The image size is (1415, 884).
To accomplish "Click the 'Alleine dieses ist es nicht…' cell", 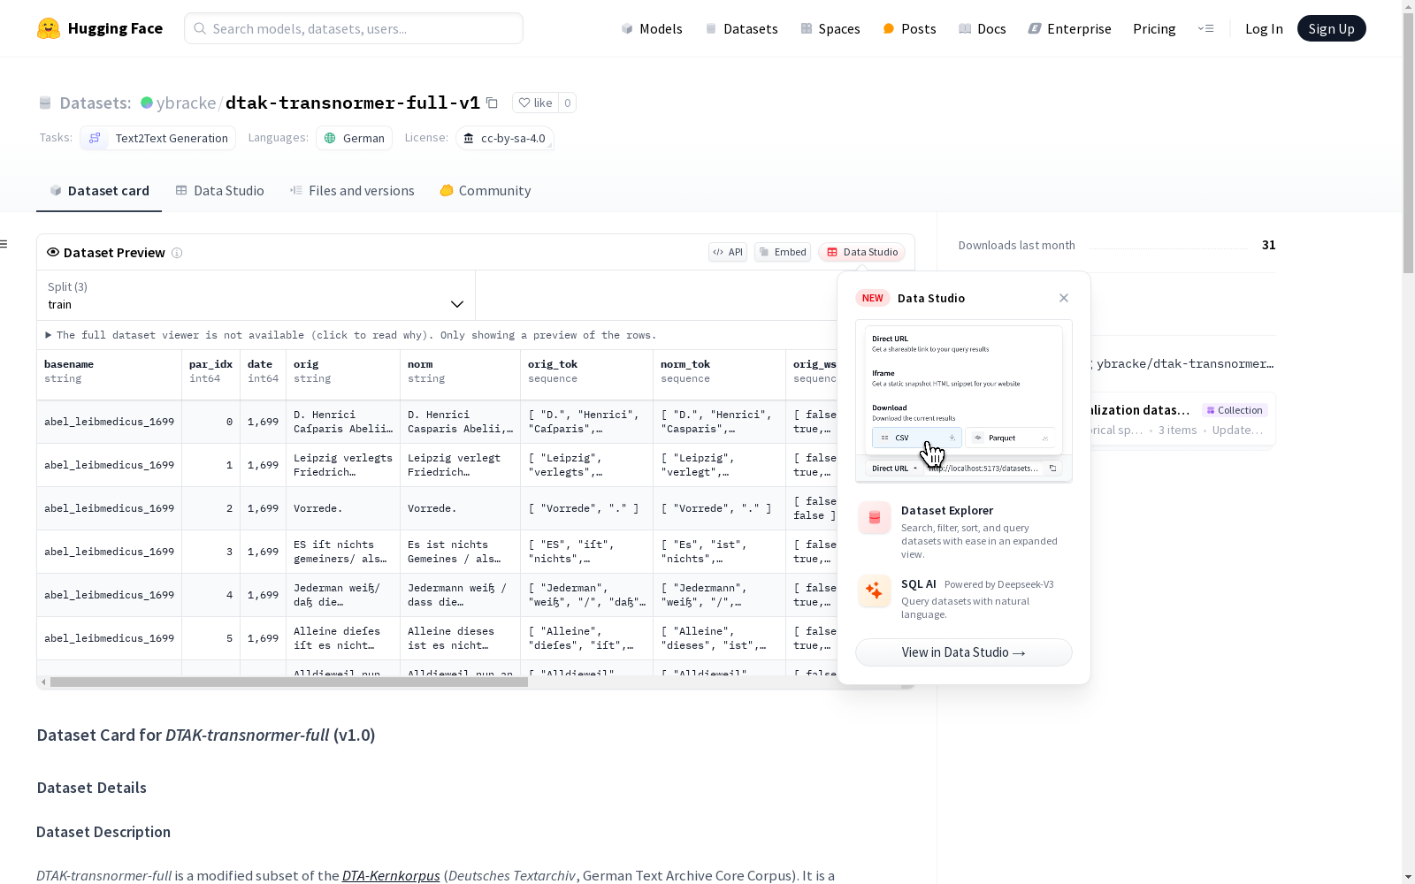I will 460,638.
